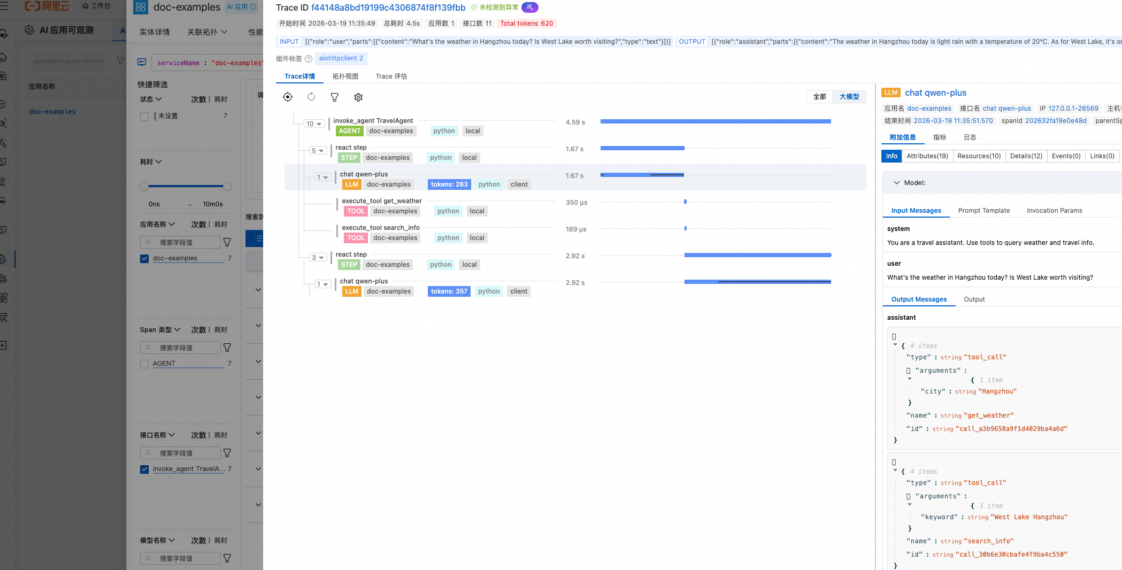Collapse first tool_call JSON object in output
The width and height of the screenshot is (1122, 570).
pos(895,345)
